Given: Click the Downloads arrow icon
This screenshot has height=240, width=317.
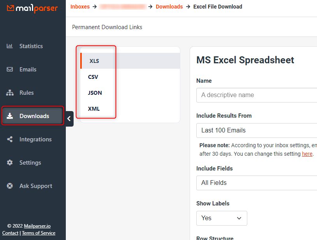Looking at the screenshot, I should point(9,116).
